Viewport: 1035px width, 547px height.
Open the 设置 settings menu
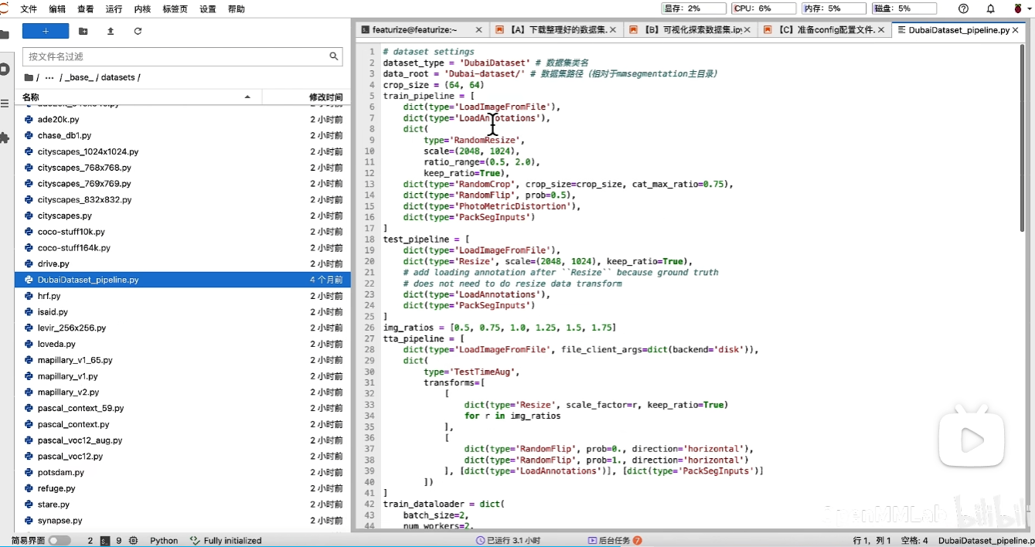click(208, 9)
